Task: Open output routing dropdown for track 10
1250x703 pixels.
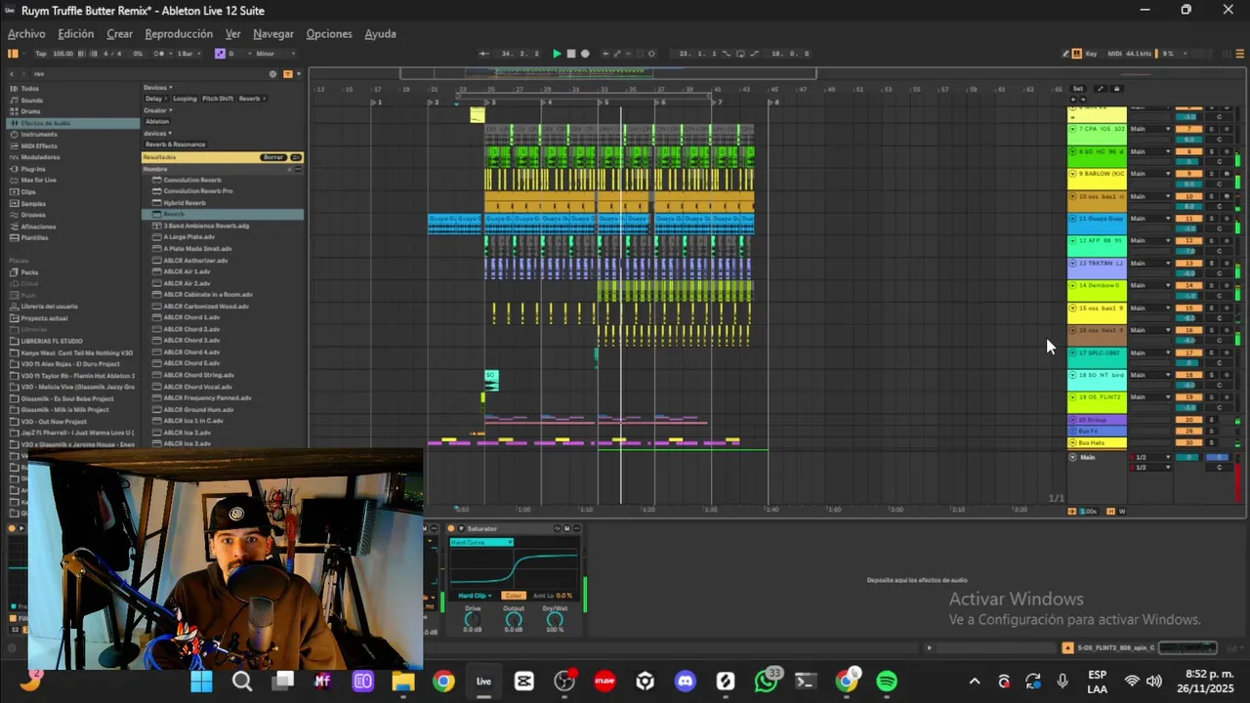Action: point(1150,196)
